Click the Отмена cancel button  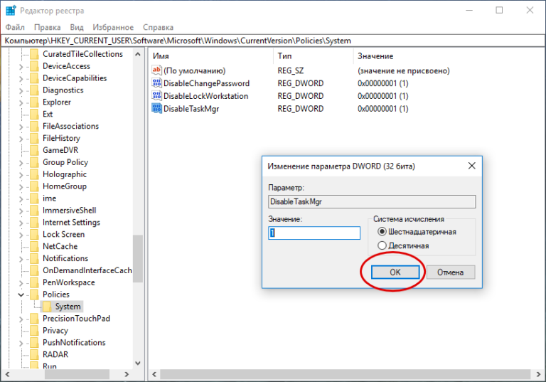(450, 272)
